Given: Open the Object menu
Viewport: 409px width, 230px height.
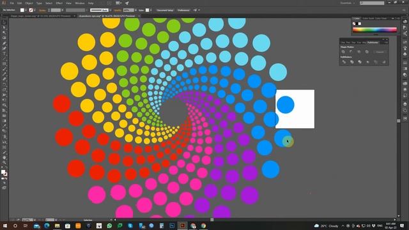Looking at the screenshot, I should (29, 3).
